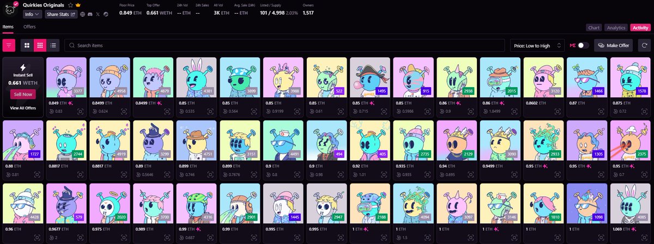
Task: Click the All Vol value 3K ETH
Action: (220, 13)
